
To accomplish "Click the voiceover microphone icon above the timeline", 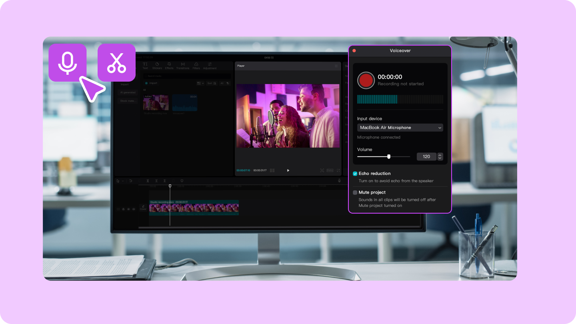I will point(340,181).
